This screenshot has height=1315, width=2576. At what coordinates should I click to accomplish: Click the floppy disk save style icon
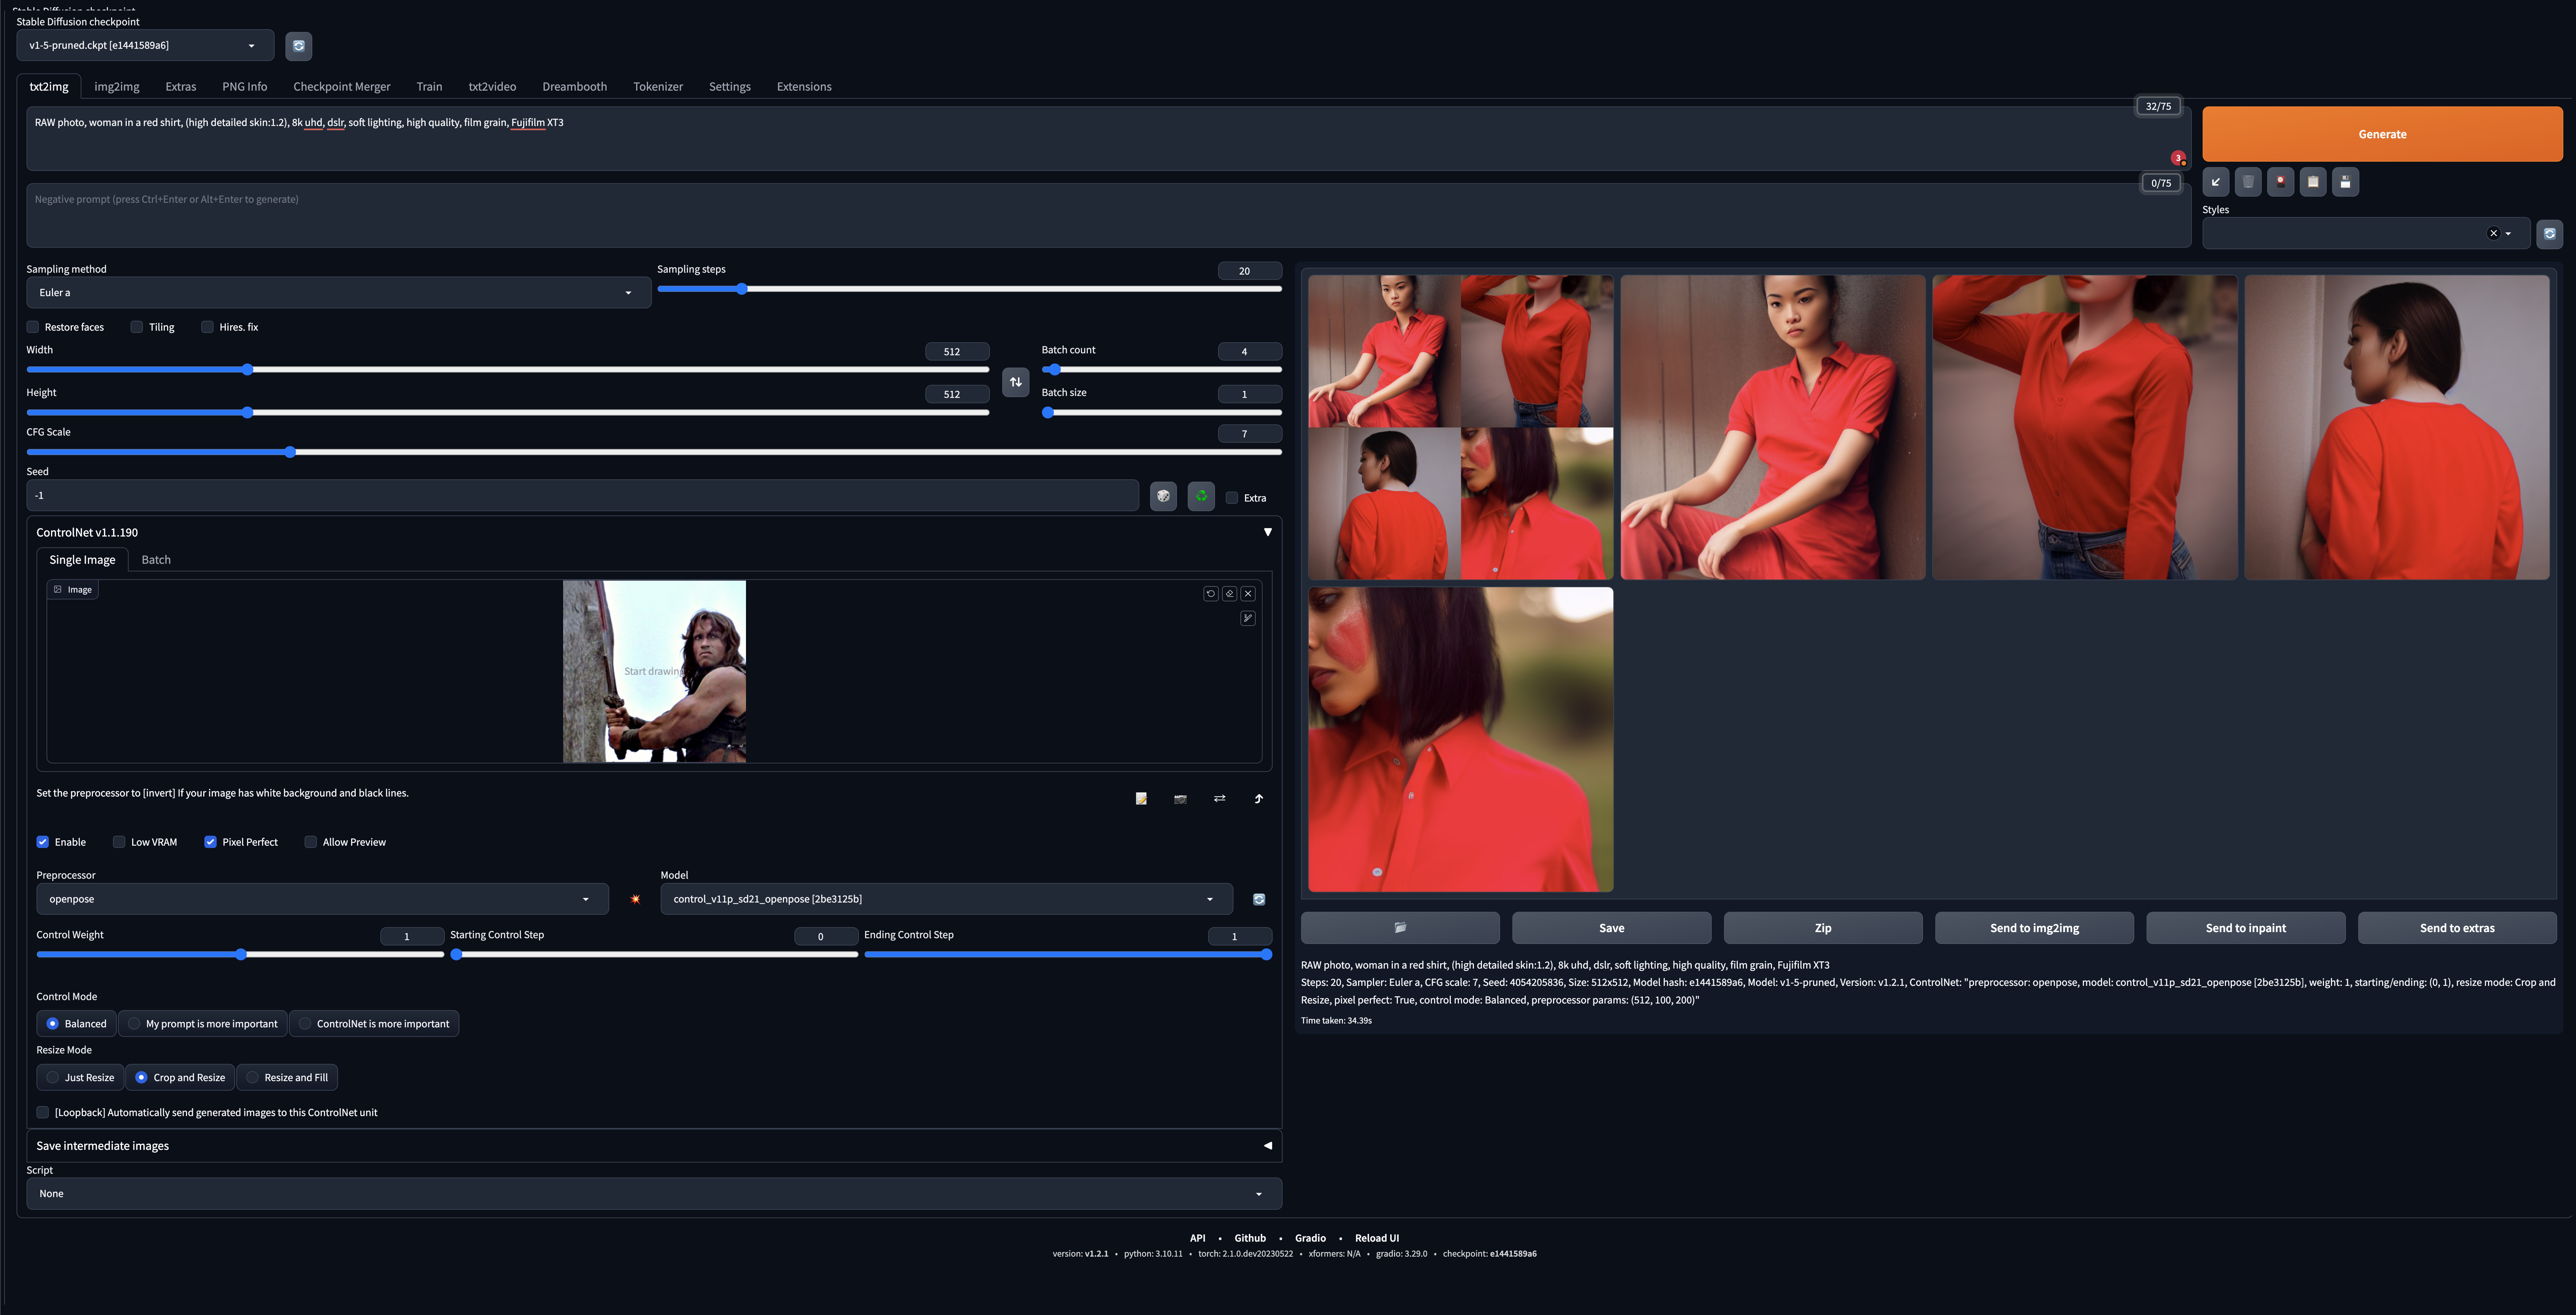(x=2345, y=182)
